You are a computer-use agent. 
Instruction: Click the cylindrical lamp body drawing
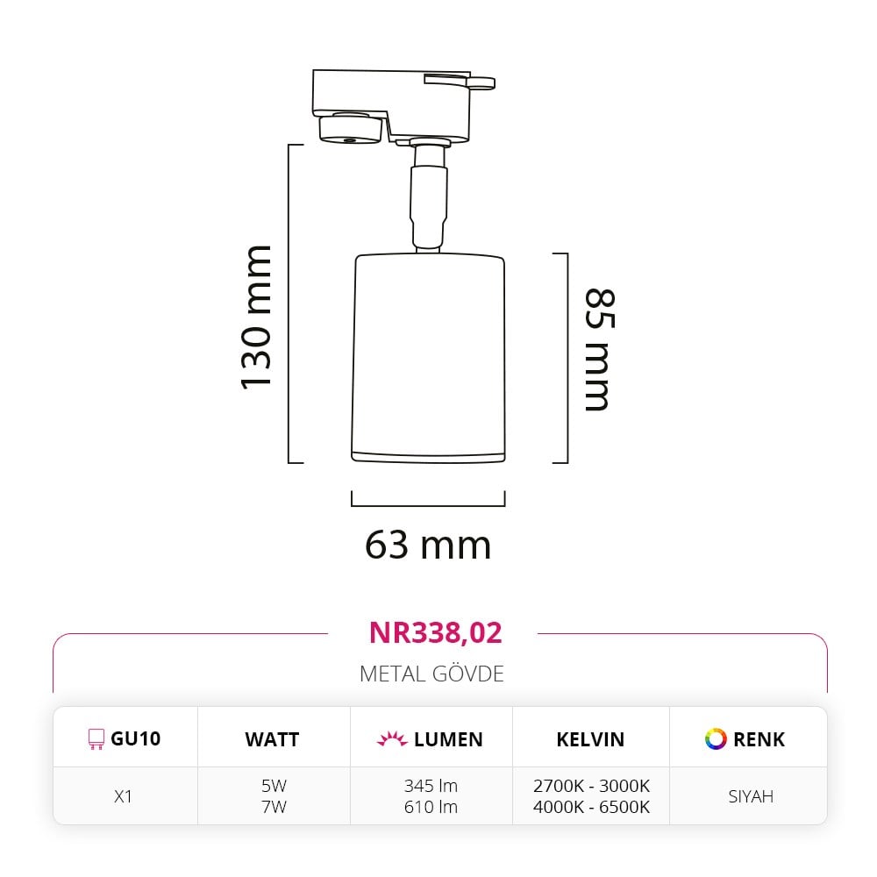point(429,358)
